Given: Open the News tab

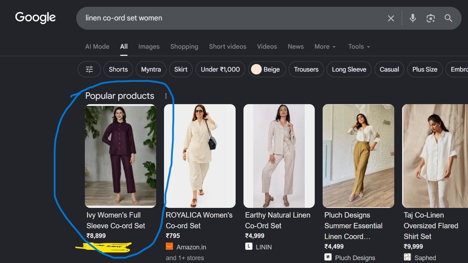Looking at the screenshot, I should [296, 47].
